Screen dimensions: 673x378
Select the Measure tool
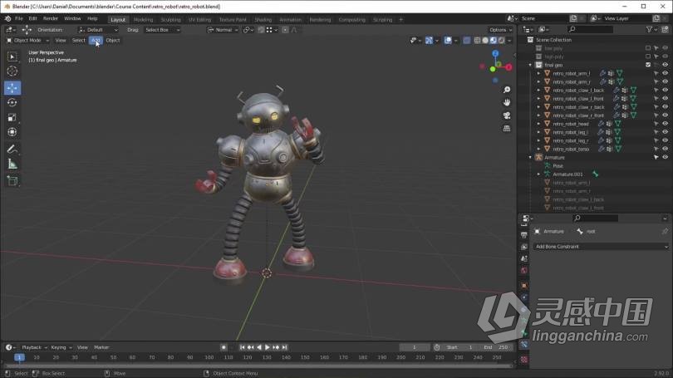tap(12, 164)
